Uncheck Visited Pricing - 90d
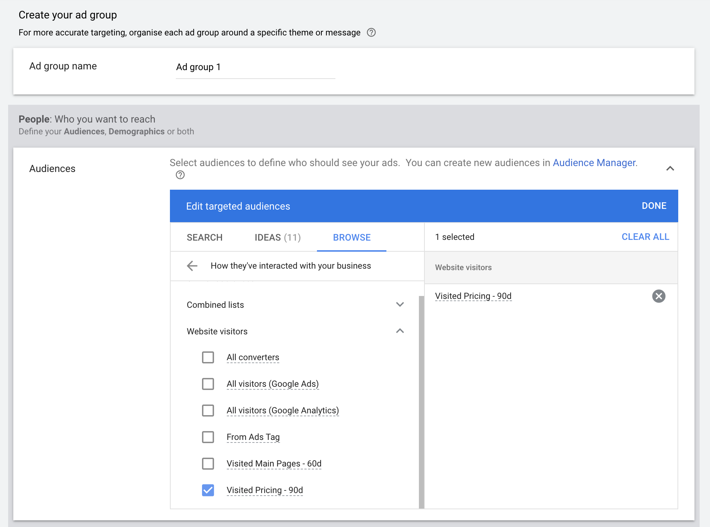The image size is (710, 527). coord(208,490)
